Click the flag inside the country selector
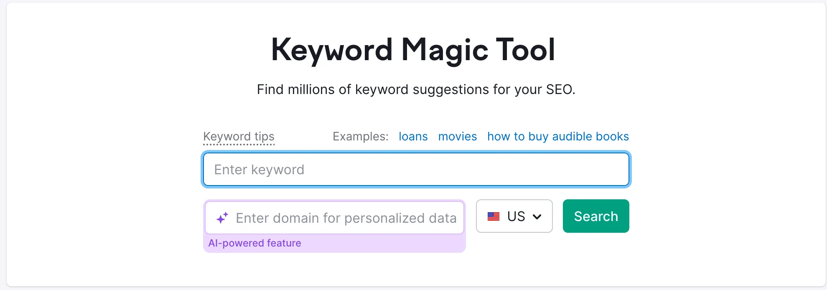Image resolution: width=827 pixels, height=290 pixels. coord(494,216)
